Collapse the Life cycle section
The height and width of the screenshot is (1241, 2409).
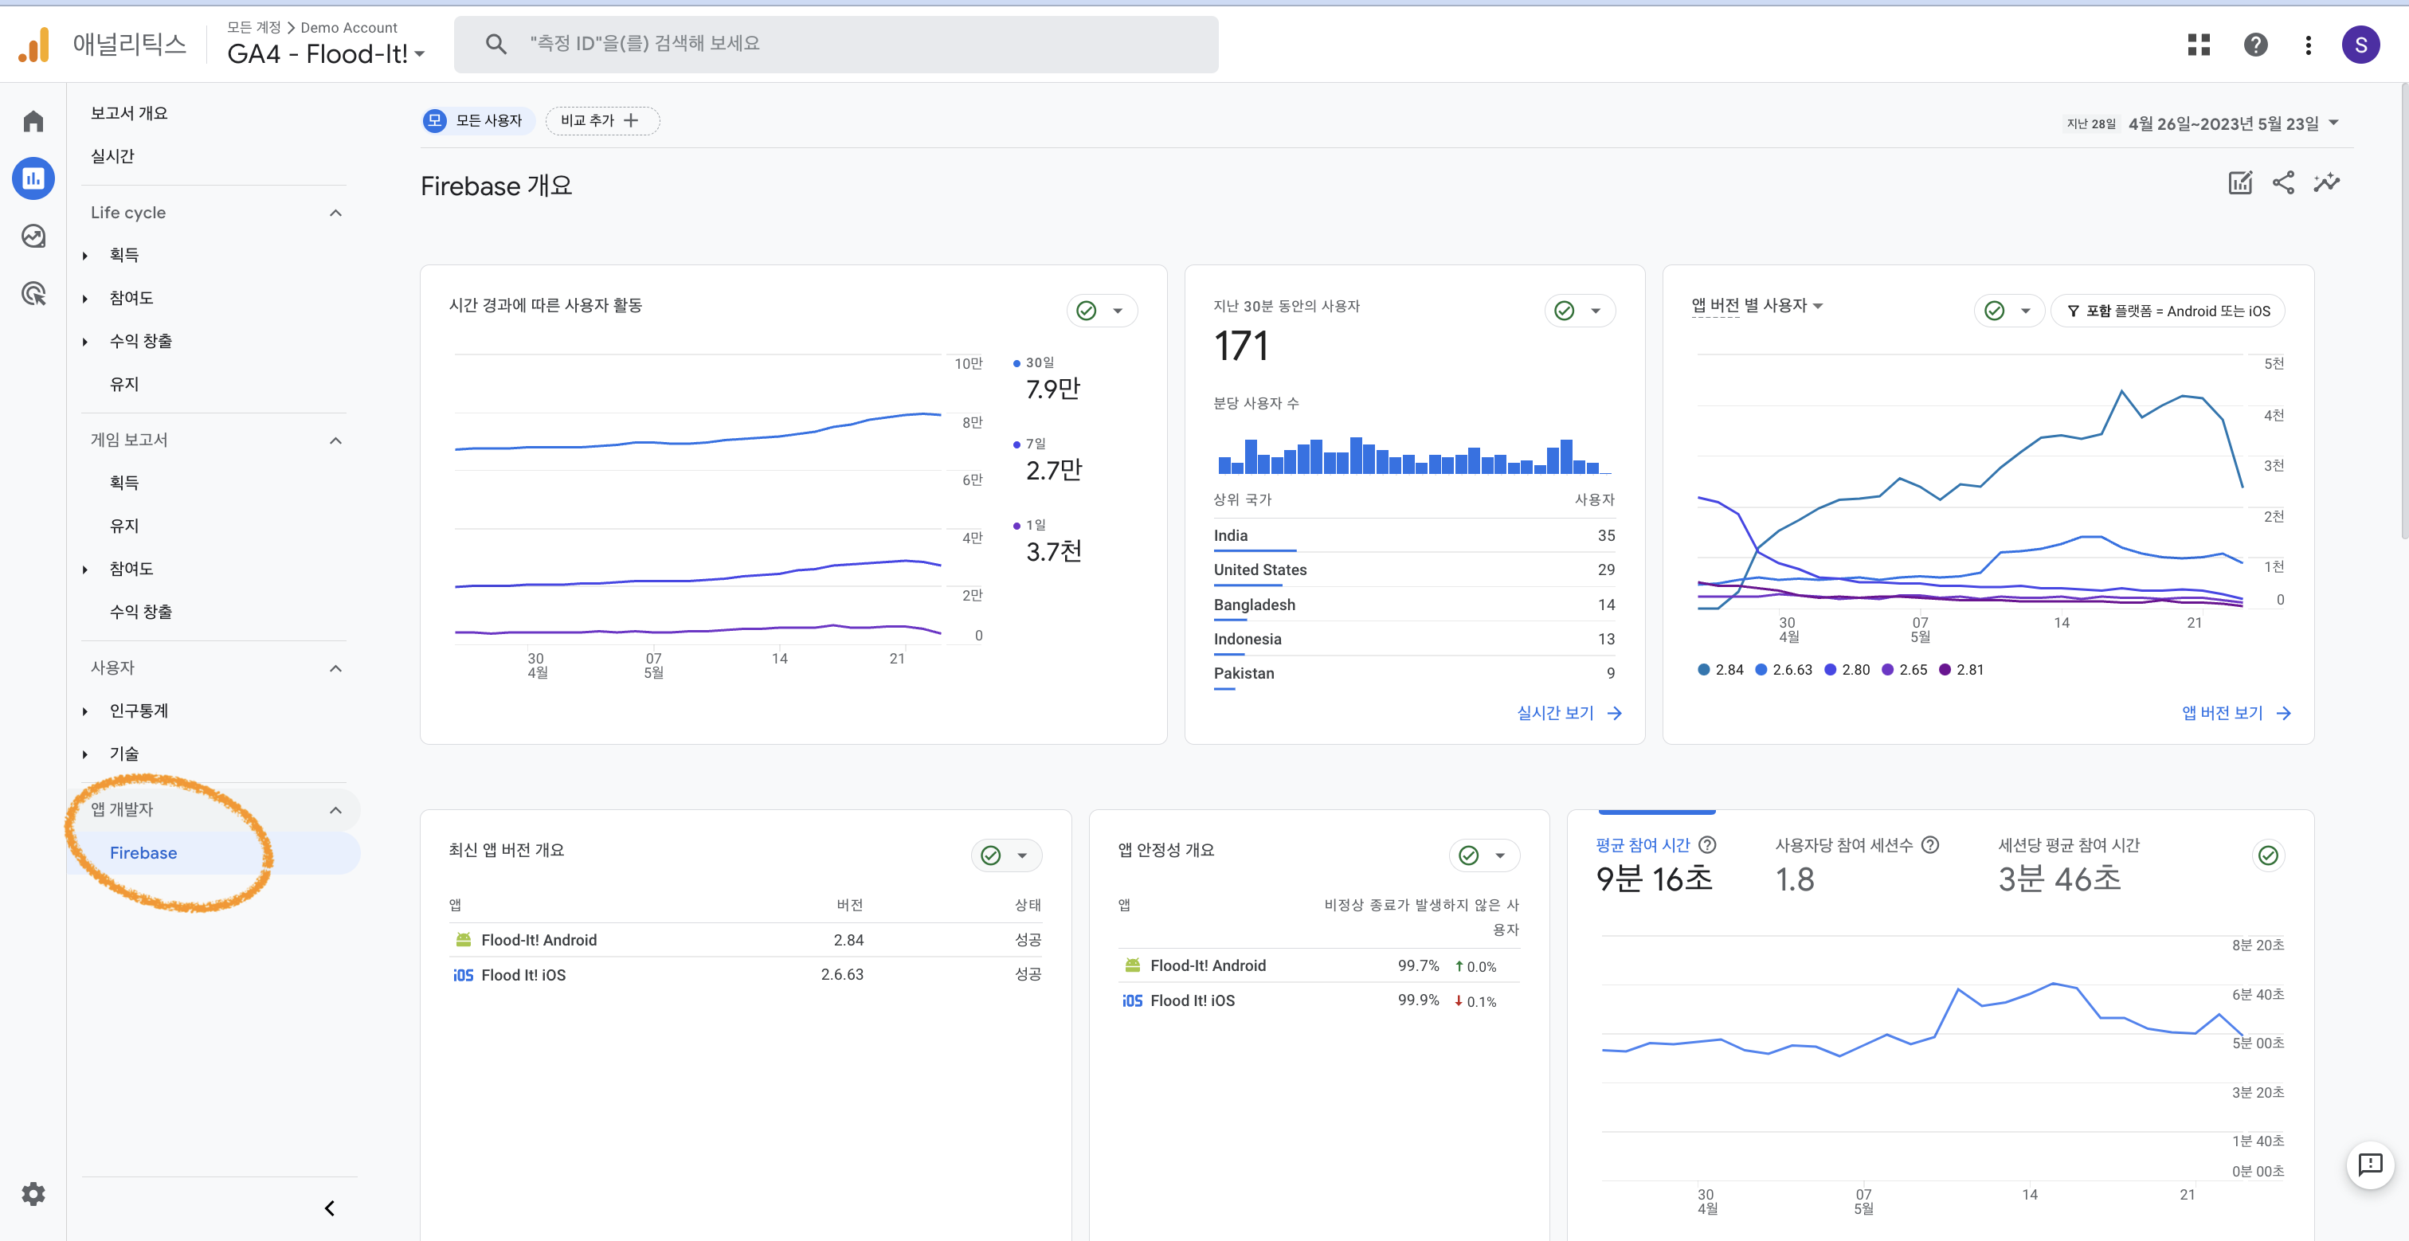coord(335,213)
